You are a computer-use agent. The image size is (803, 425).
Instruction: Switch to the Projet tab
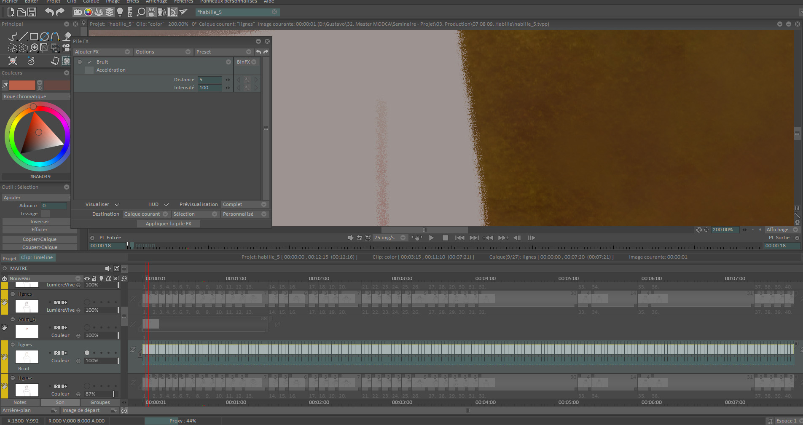9,258
